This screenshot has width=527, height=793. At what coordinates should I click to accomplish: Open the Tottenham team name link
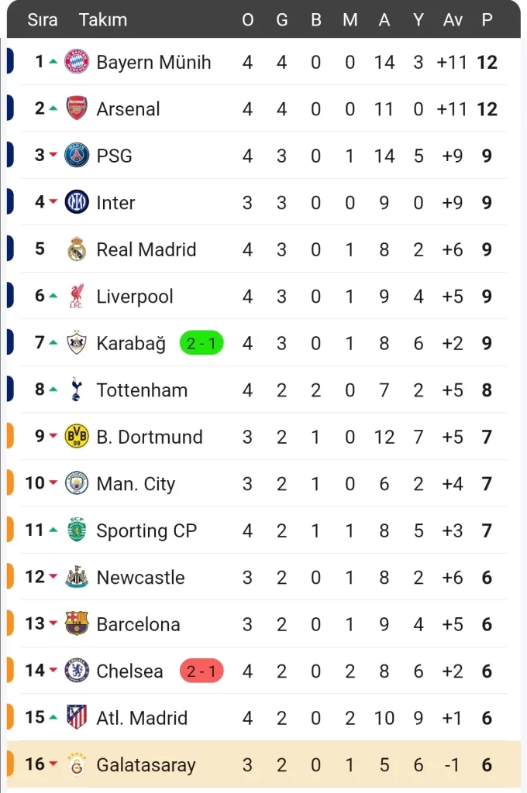(142, 390)
